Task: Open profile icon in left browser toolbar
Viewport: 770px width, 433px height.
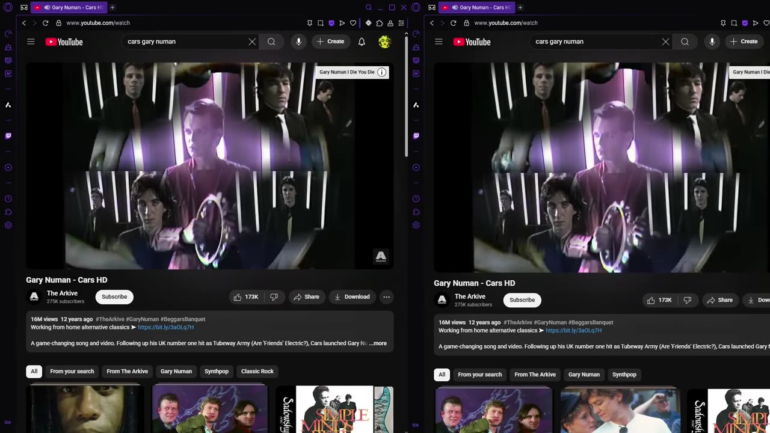Action: 390,23
